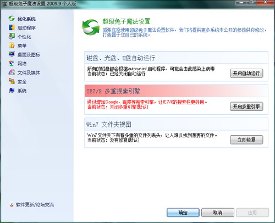This screenshot has width=275, height=223.
Task: Click the autorun.inf description line
Action: click(151, 69)
